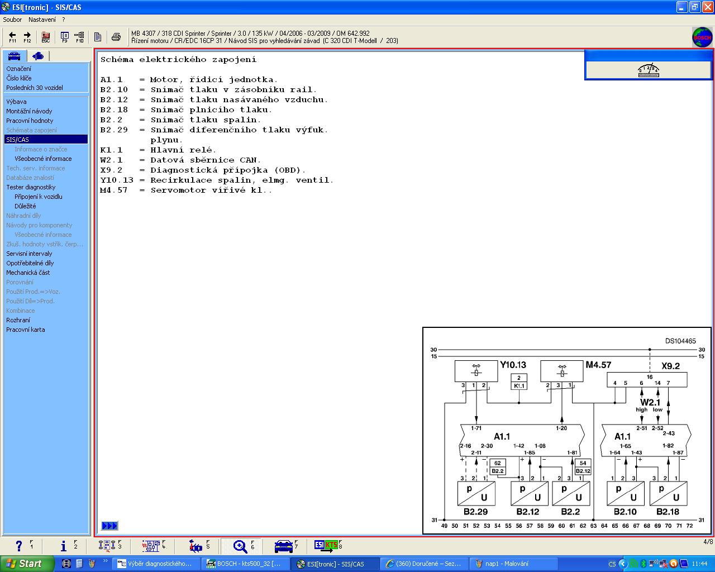Screen dimensions: 715x572
Task: Open Tester diagnostiky
Action: (x=31, y=187)
